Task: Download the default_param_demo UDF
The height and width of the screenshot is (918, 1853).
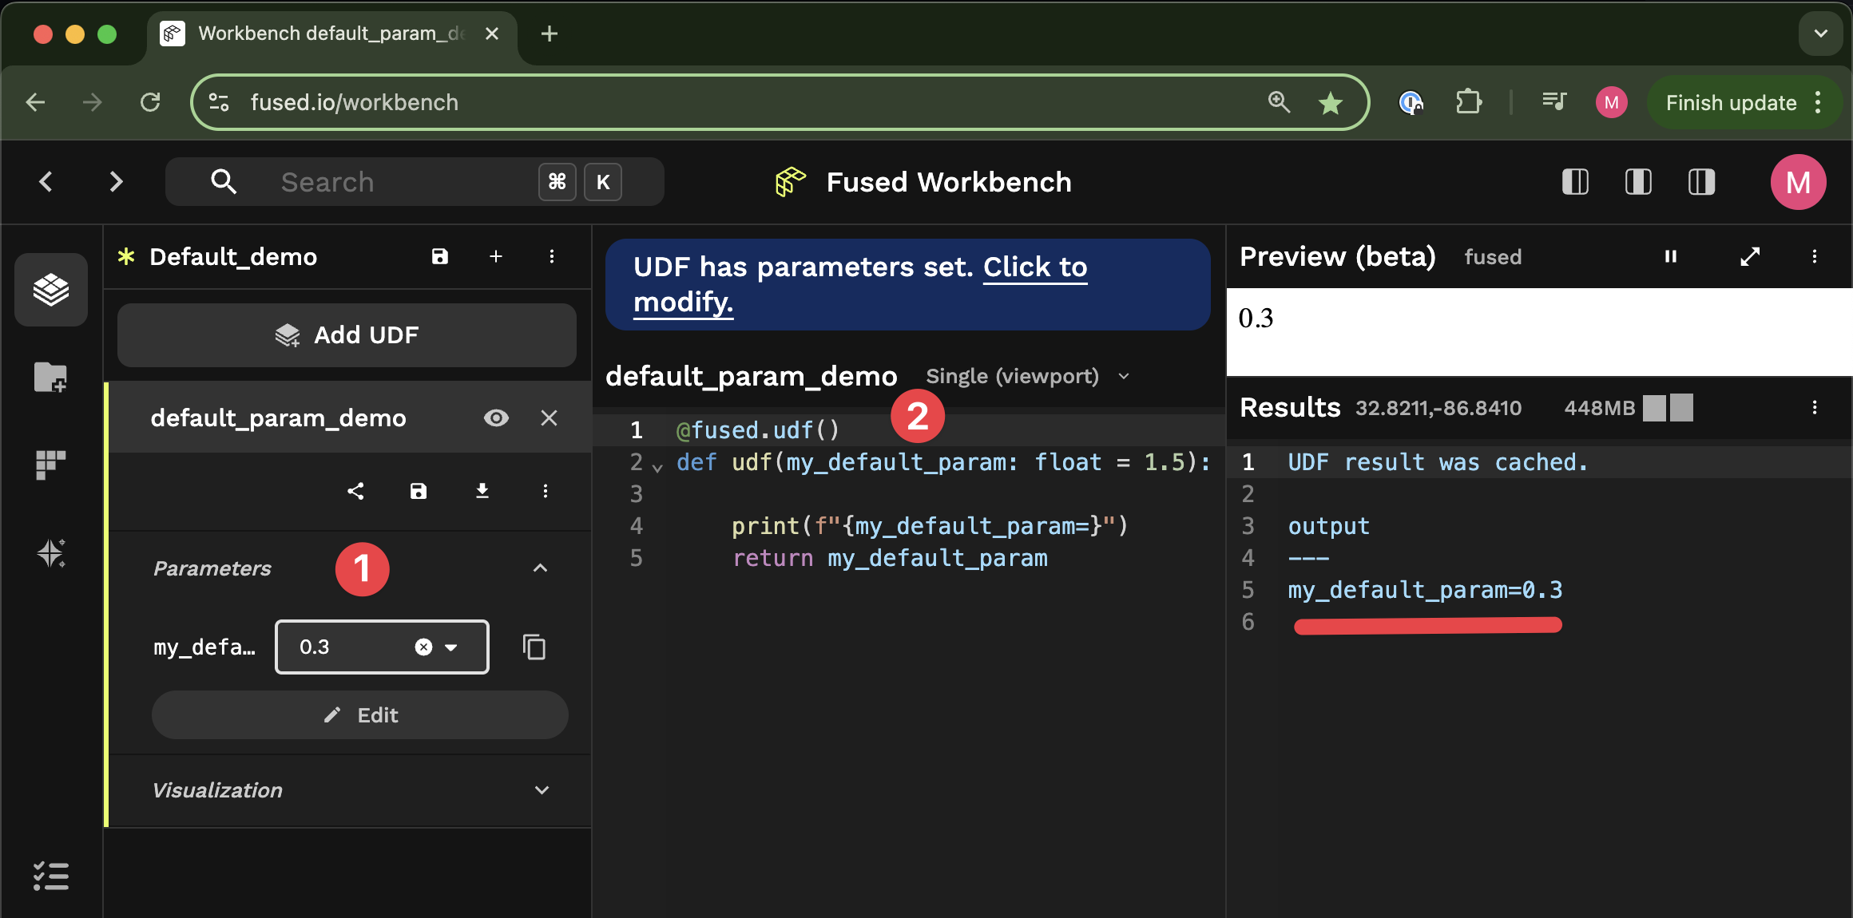Action: 482,491
